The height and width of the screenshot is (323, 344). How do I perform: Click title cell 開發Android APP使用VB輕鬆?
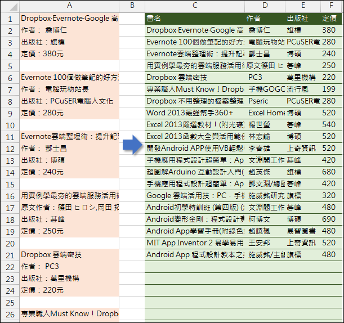click(x=195, y=149)
